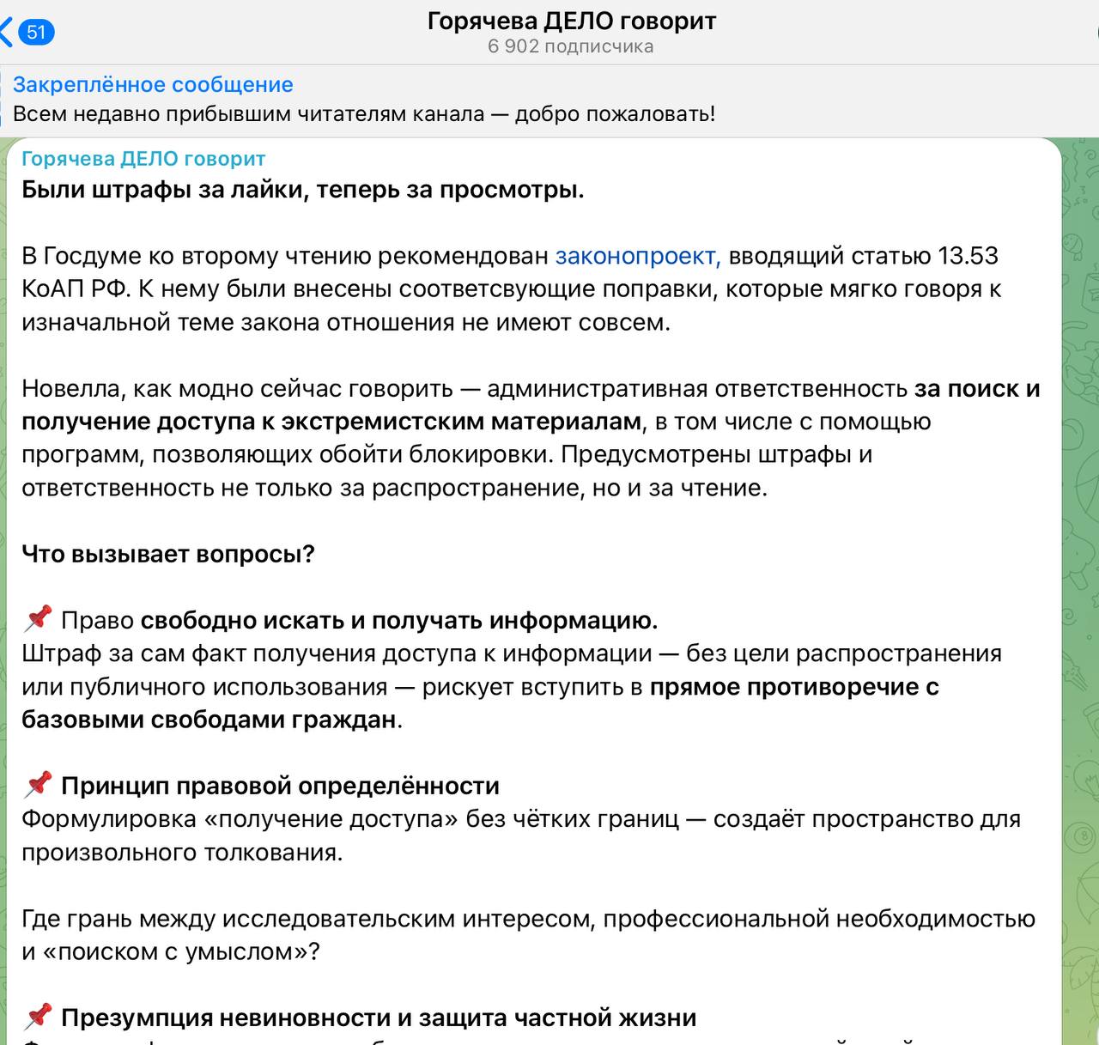
Task: Click the post author name 'Горячева ДЕЛО говорит'
Action: 143,159
